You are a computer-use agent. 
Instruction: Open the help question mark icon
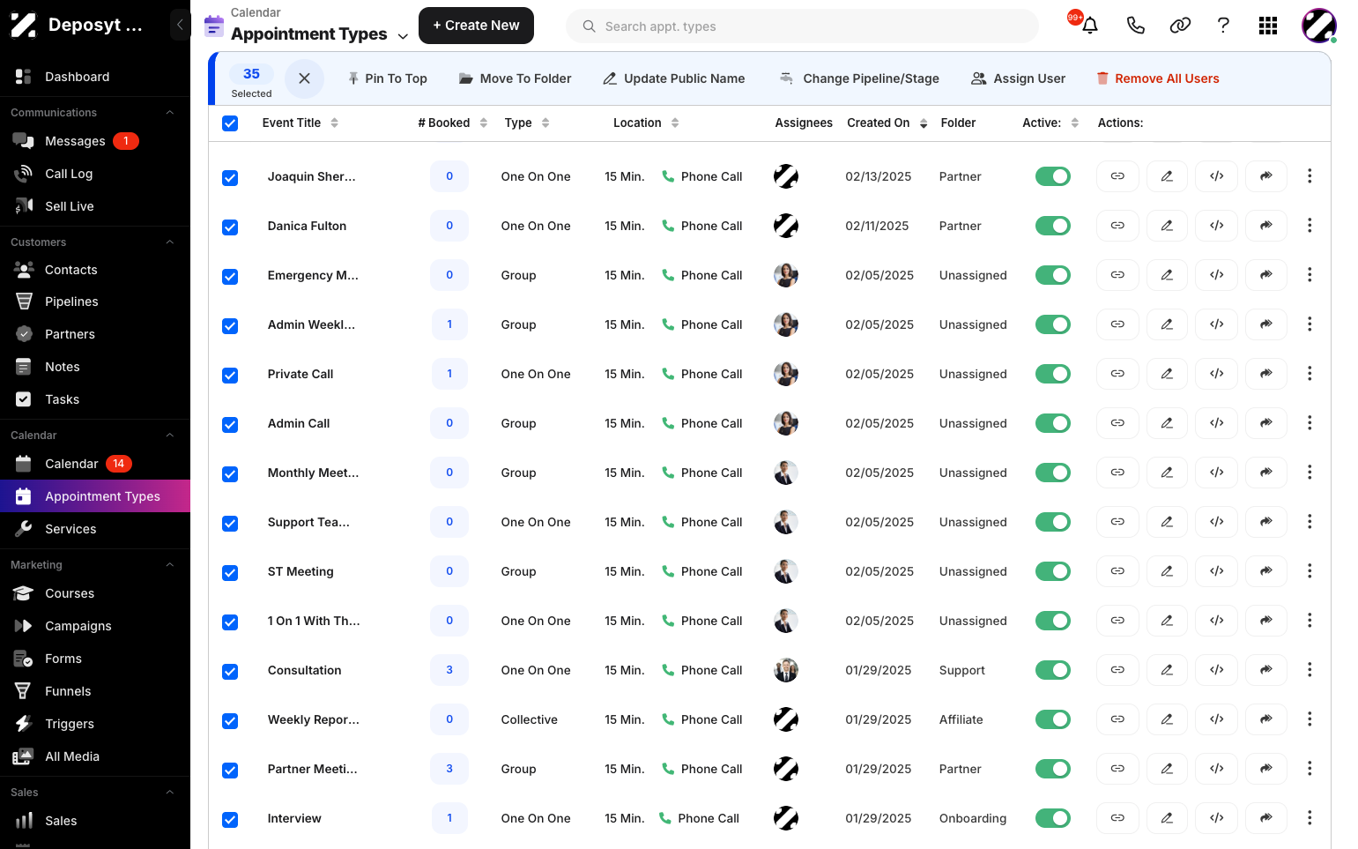pyautogui.click(x=1223, y=26)
